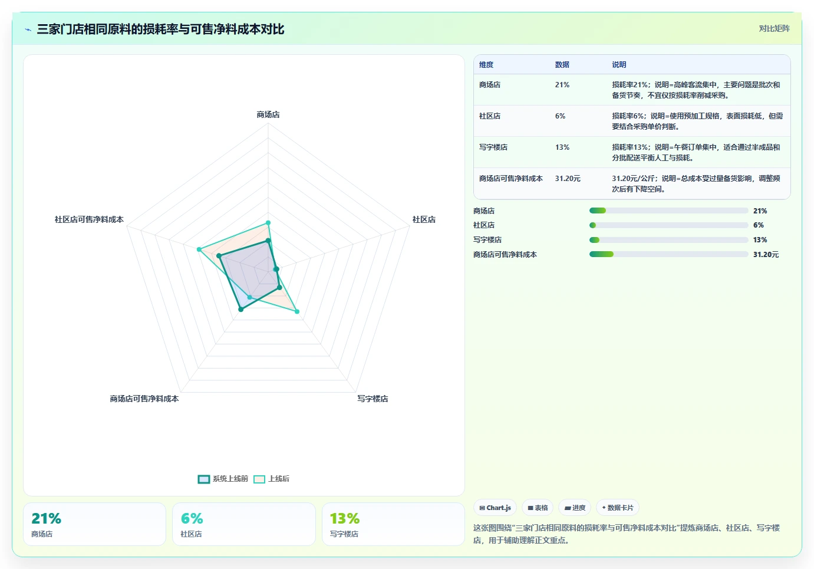Click the 说明 column header
This screenshot has width=814, height=569.
(619, 65)
